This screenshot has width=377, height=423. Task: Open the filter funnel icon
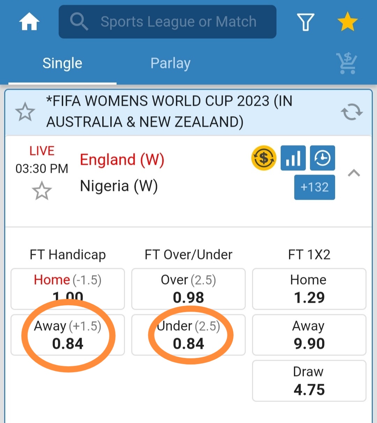point(305,22)
